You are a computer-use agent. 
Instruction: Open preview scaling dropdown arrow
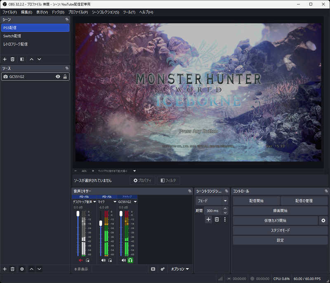click(134, 171)
